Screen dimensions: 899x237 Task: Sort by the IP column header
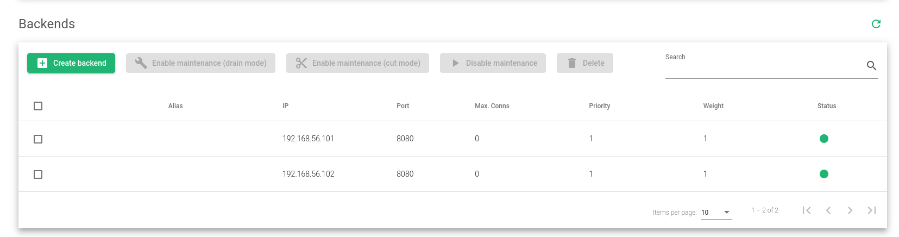[x=285, y=106]
